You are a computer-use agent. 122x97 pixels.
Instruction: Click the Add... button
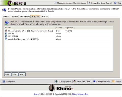(x=8, y=74)
